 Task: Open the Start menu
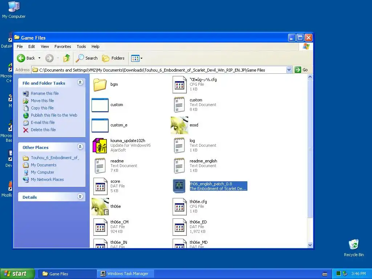(17, 274)
